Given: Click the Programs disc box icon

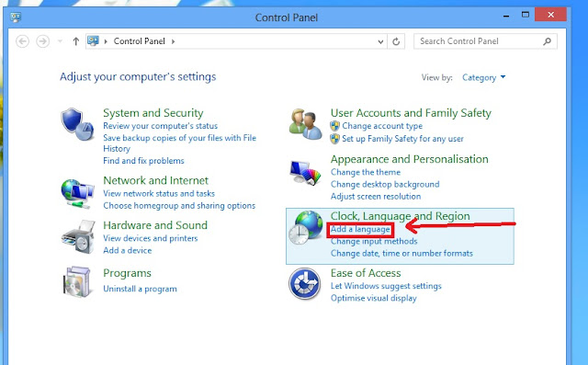Looking at the screenshot, I should click(x=77, y=281).
